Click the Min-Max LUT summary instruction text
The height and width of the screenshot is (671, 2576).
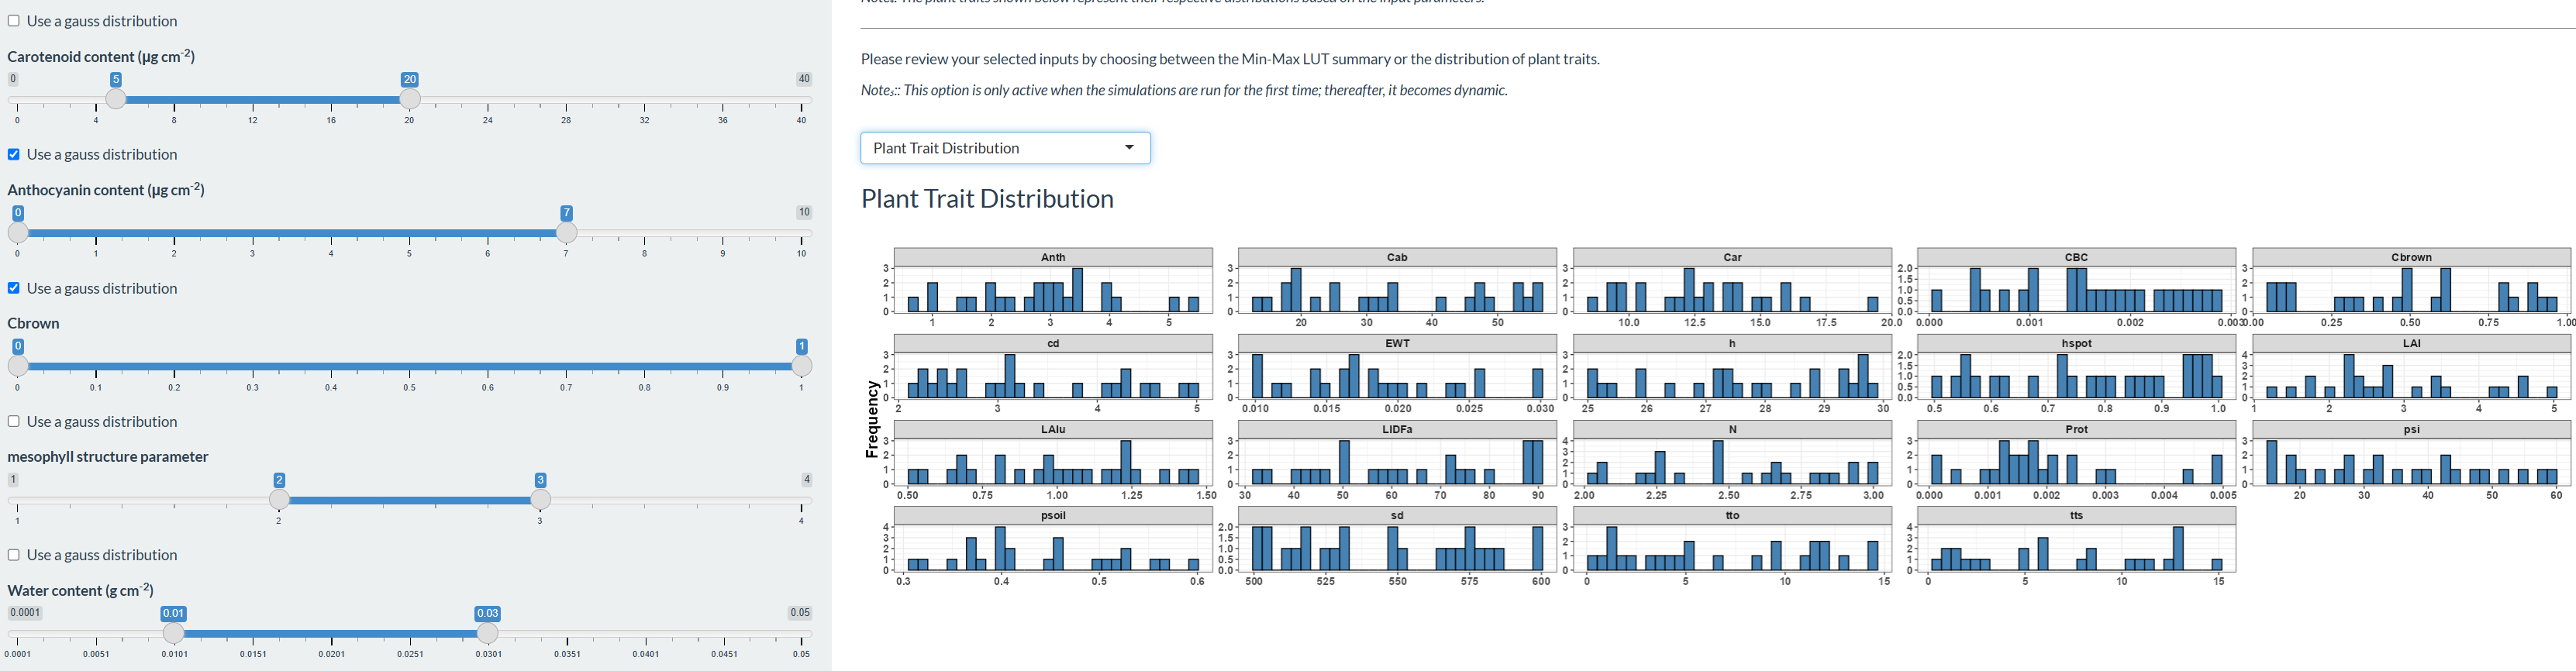(x=1230, y=59)
